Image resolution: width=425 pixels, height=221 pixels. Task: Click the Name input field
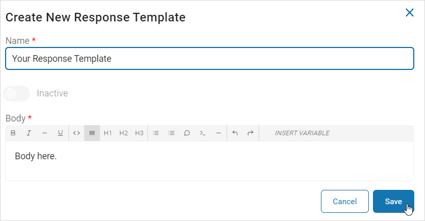pyautogui.click(x=209, y=59)
